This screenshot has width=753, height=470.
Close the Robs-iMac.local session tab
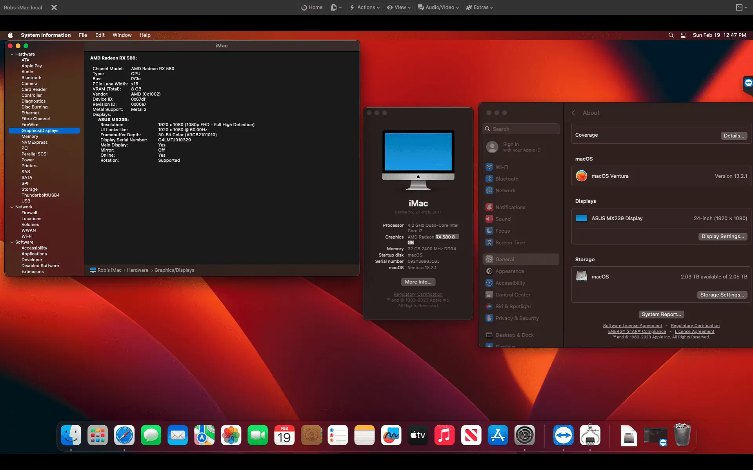tap(54, 7)
